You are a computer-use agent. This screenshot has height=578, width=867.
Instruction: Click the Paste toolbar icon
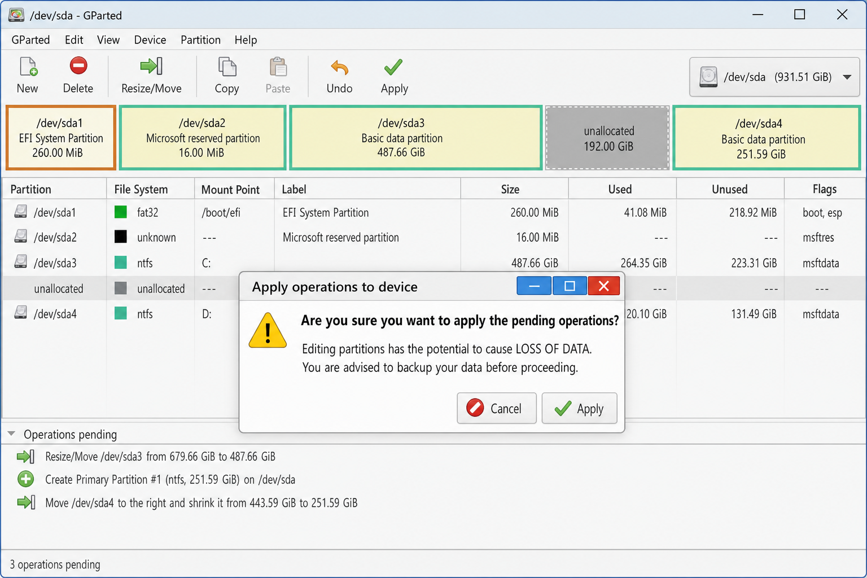point(278,67)
